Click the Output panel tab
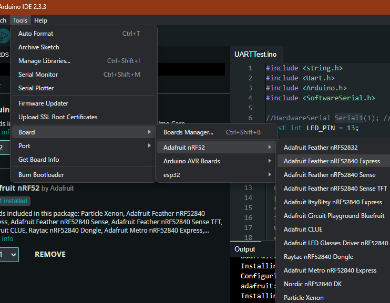The width and height of the screenshot is (390, 303). click(x=245, y=249)
